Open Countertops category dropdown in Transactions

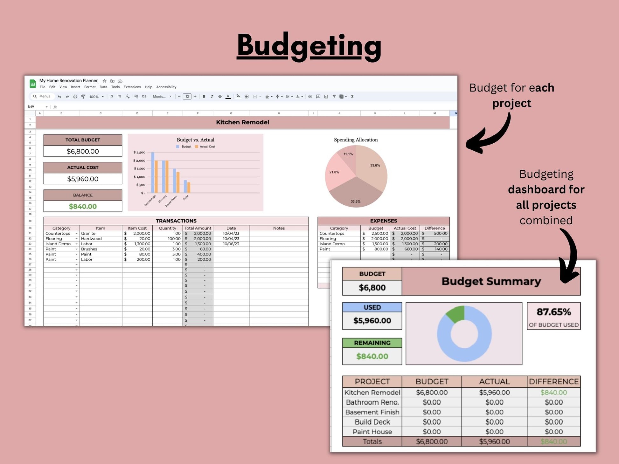pos(76,234)
